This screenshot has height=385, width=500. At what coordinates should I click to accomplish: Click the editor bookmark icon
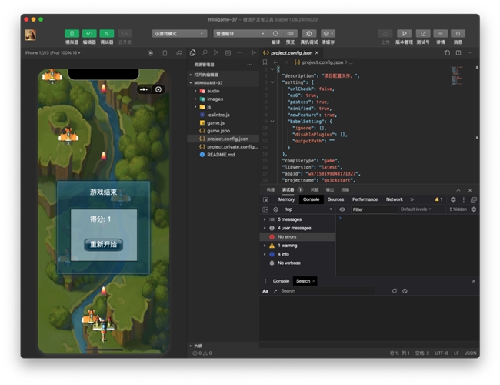click(265, 62)
